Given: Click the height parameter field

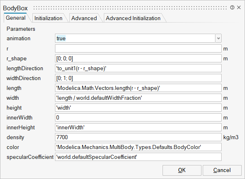Looking at the screenshot, I should (138, 108).
